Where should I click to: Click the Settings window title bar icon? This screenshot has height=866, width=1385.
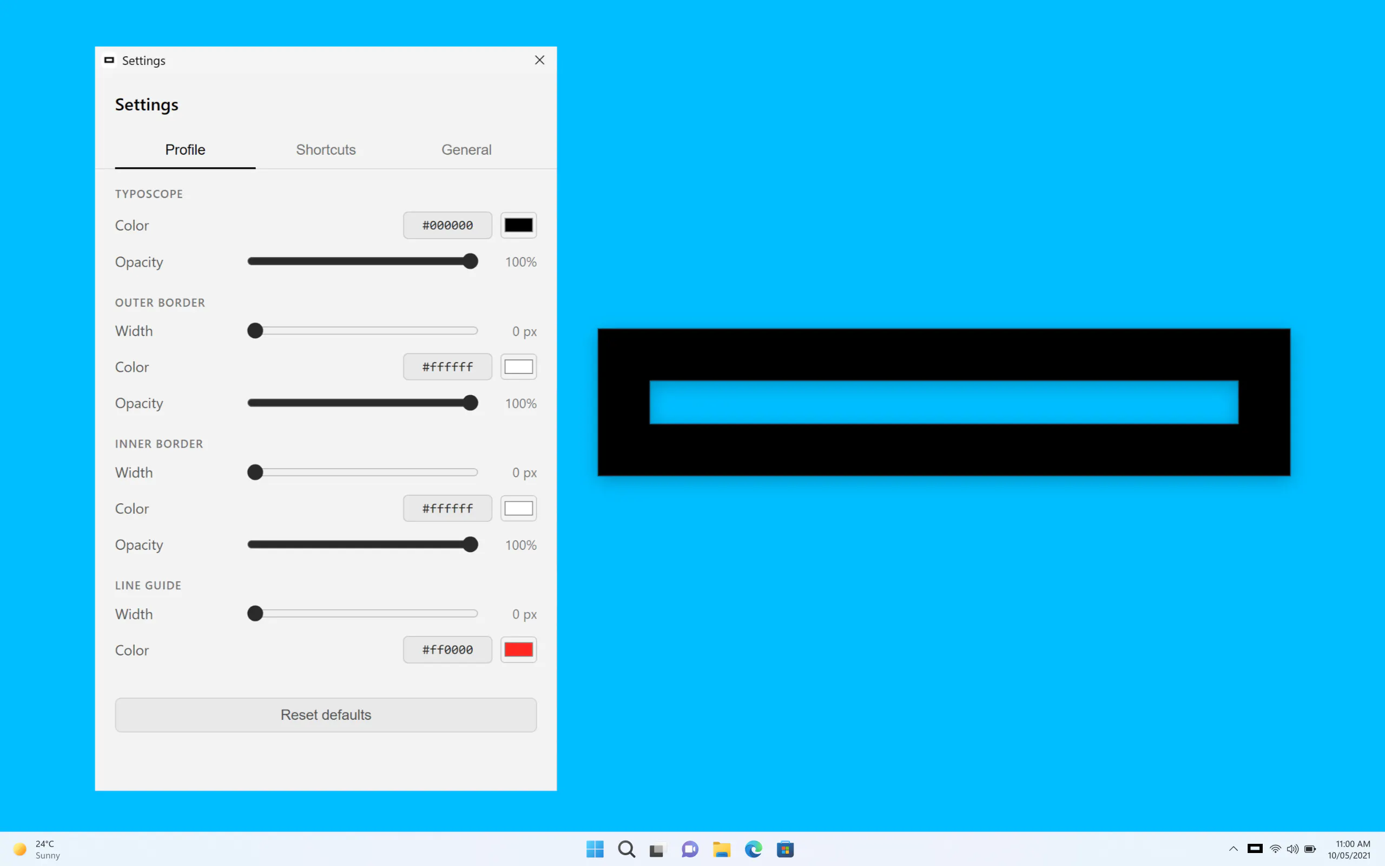pos(109,60)
